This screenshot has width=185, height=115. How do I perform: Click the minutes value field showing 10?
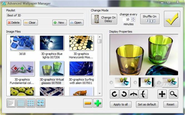pos(127,19)
